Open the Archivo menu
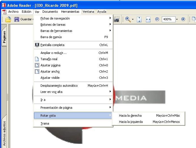Image resolution: width=196 pixels, height=148 pixels. coord(13,12)
